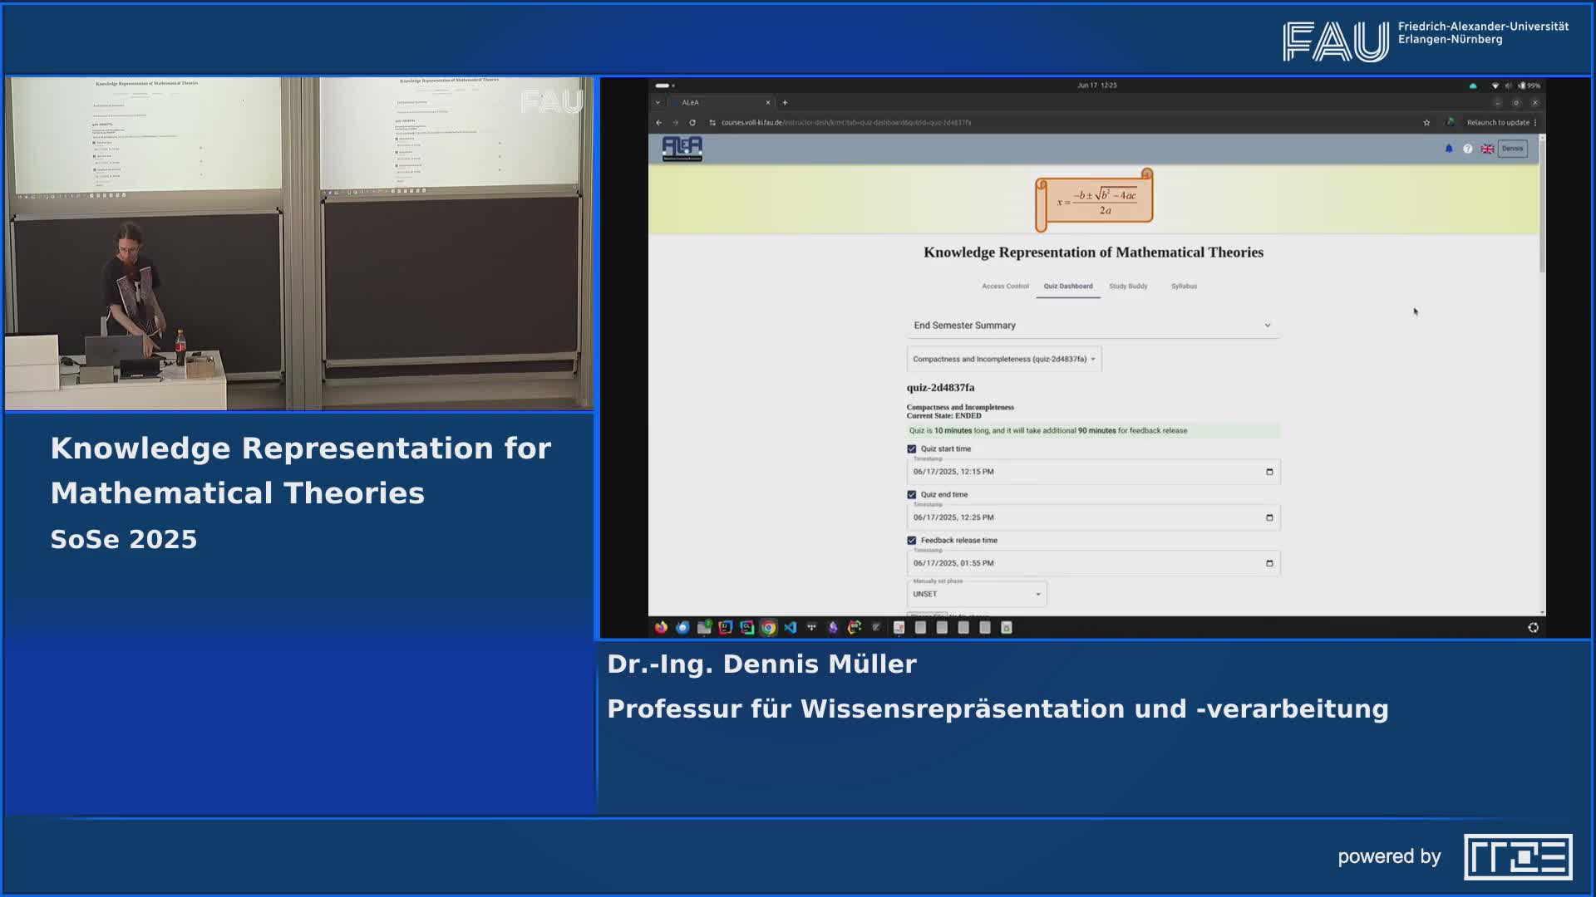Click Relaunch to update button
The height and width of the screenshot is (897, 1596).
coord(1498,122)
